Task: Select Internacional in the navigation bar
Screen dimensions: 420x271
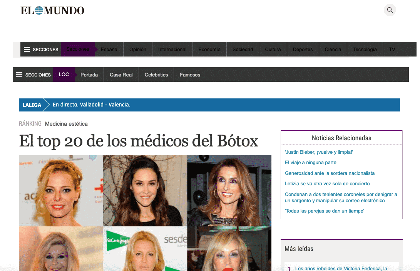Action: pos(172,50)
